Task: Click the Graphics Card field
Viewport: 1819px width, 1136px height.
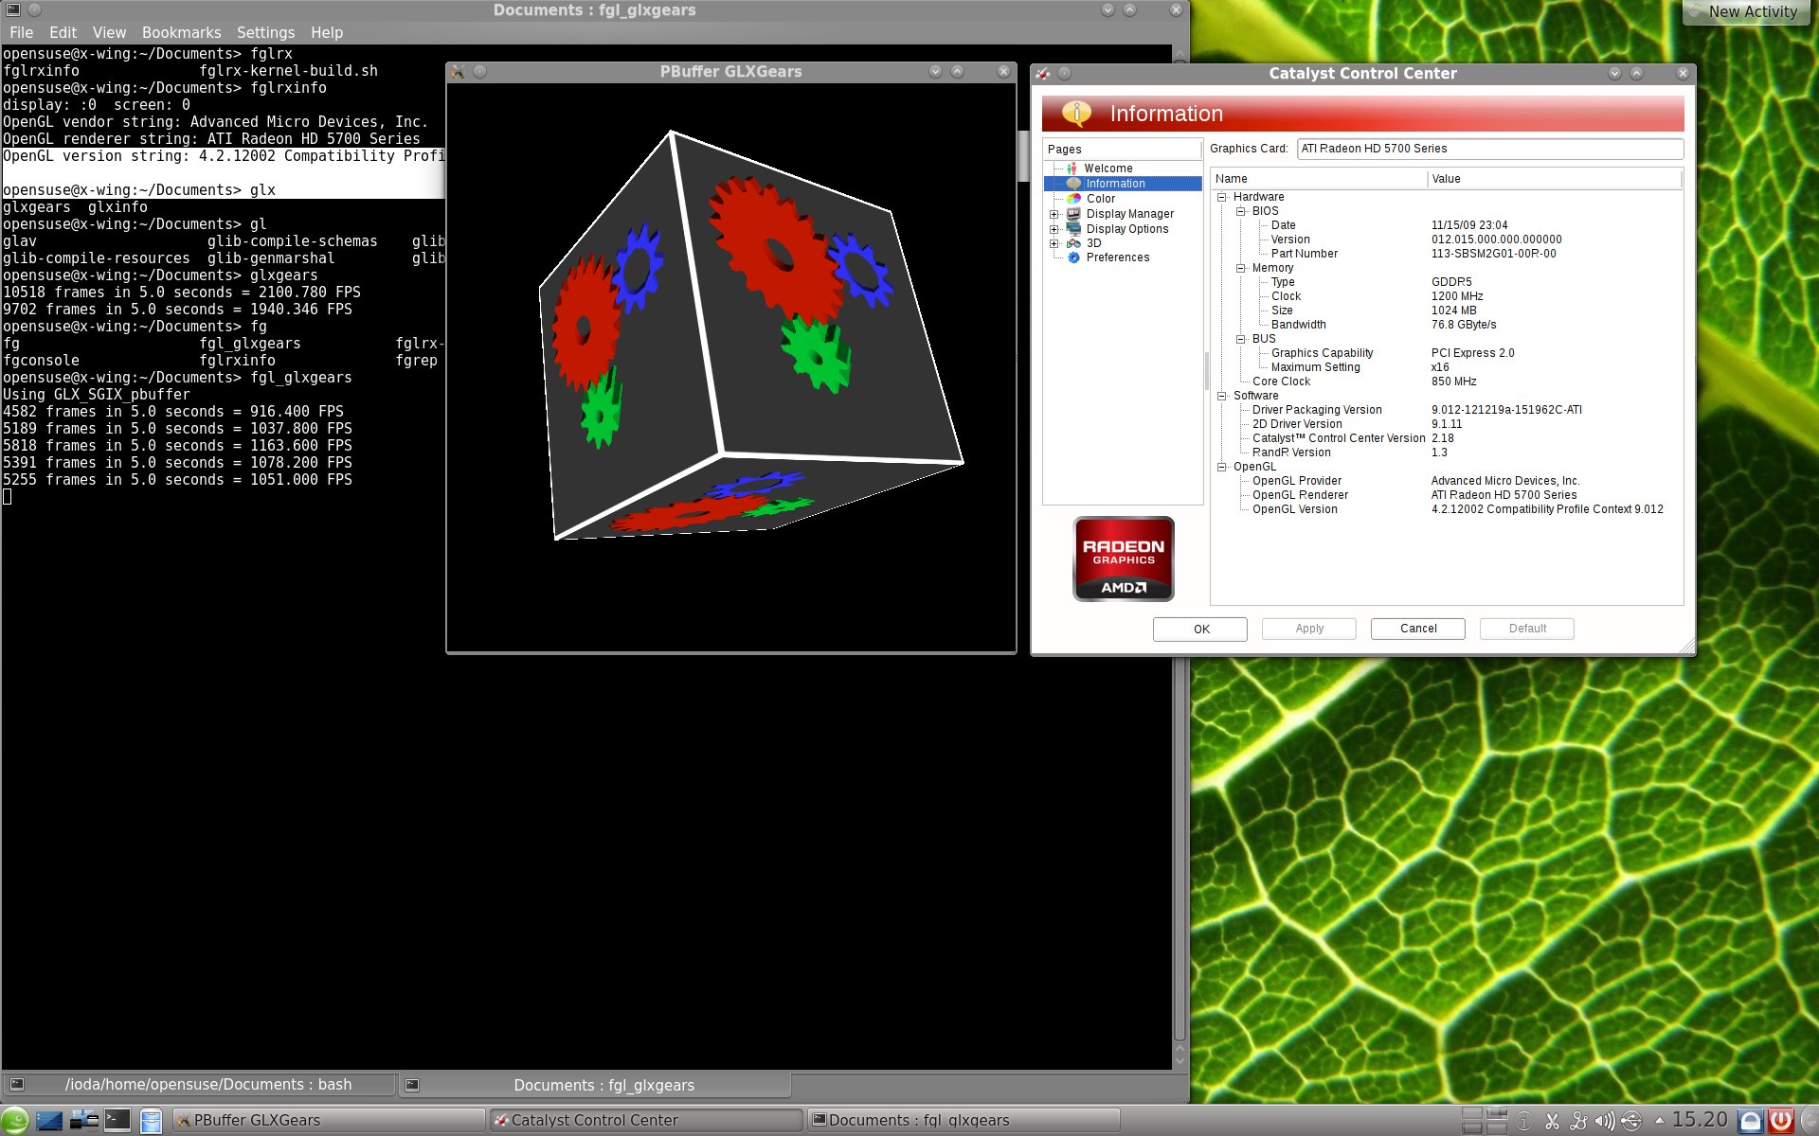Action: 1489,149
